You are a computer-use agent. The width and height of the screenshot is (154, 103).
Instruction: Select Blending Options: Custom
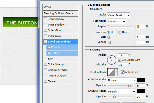point(60,13)
